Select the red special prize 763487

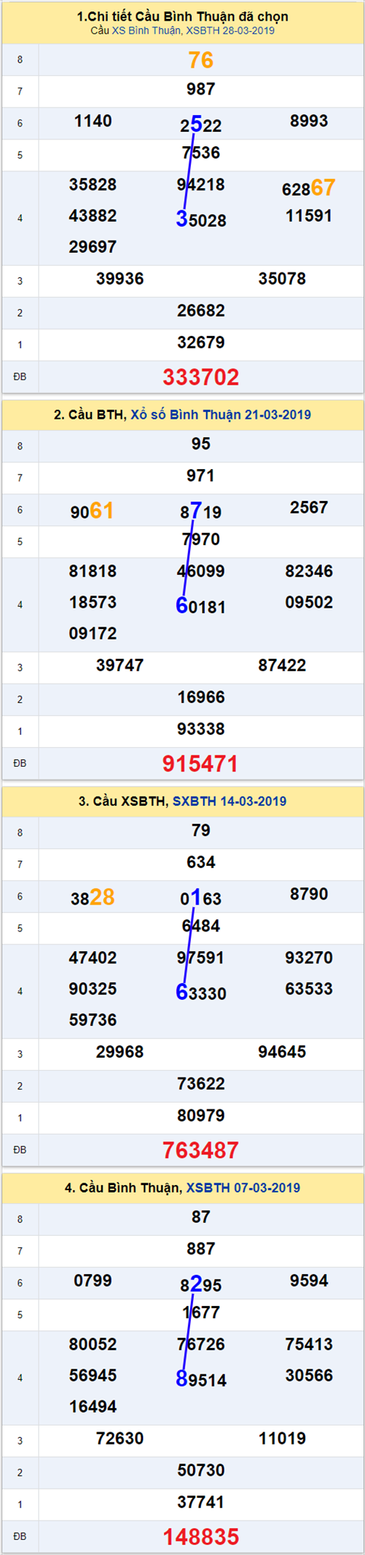pos(201,1151)
